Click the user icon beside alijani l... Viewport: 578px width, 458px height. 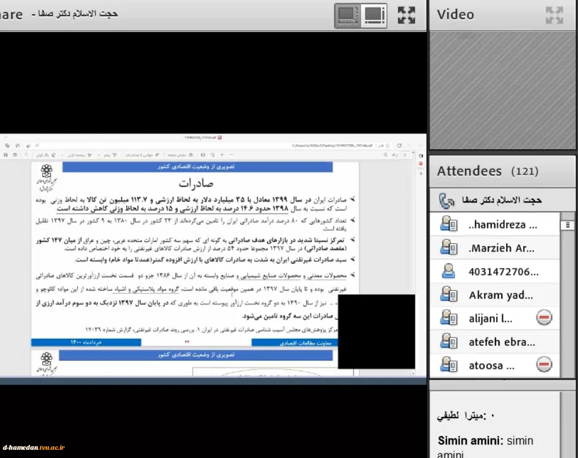[x=449, y=318]
